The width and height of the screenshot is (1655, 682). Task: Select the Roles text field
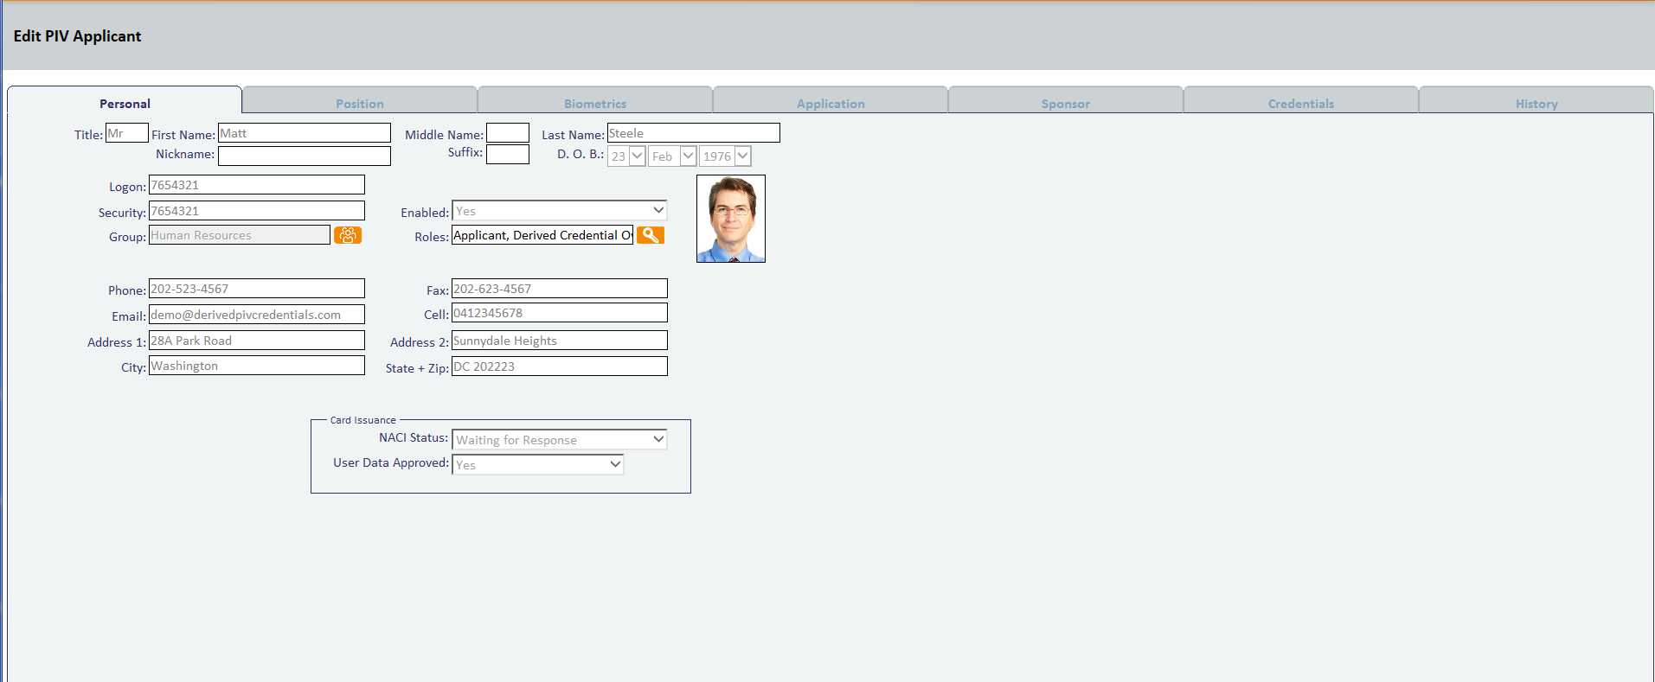coord(542,235)
